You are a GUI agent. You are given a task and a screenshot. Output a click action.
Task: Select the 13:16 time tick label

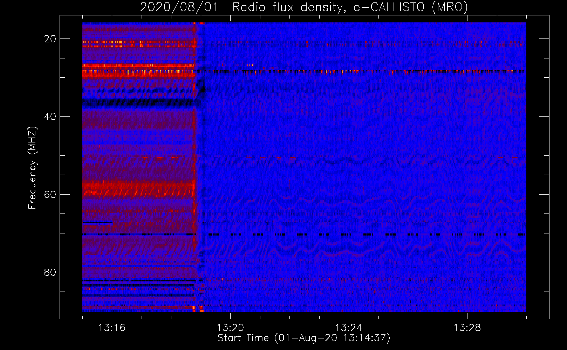(112, 328)
